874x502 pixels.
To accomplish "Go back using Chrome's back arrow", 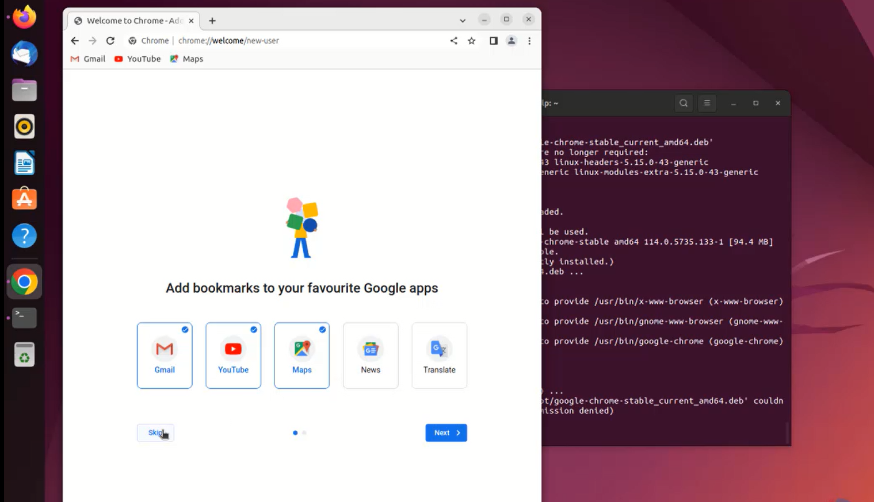I will tap(75, 41).
